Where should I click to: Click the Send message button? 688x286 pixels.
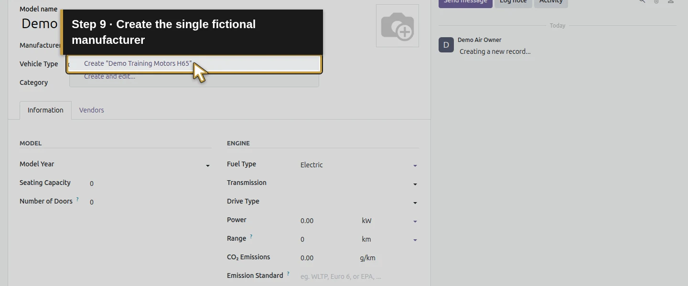tap(465, 2)
